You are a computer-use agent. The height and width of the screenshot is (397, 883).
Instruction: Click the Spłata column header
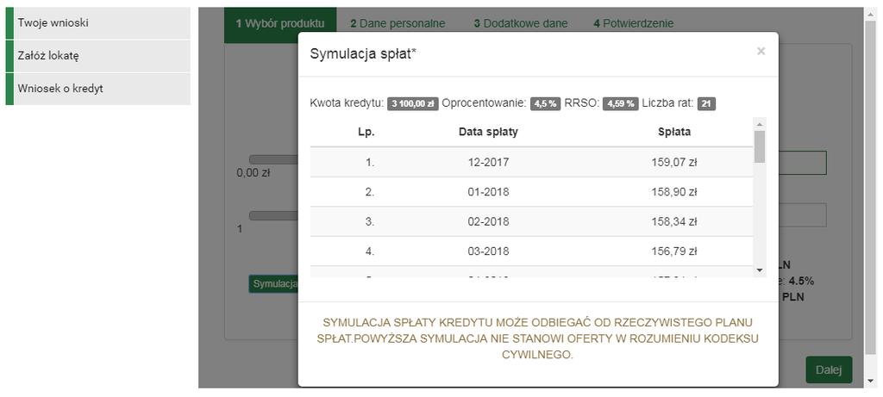[674, 132]
